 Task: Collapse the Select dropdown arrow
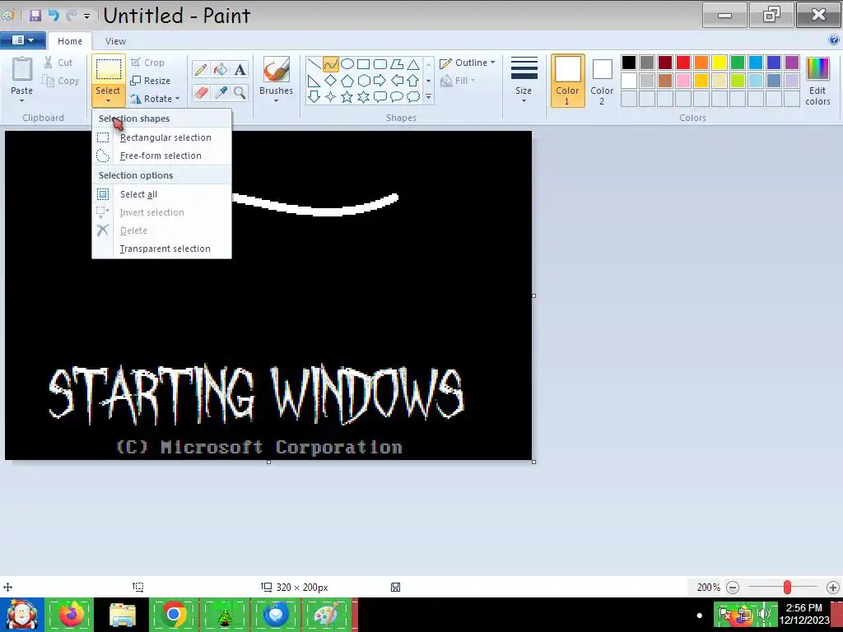point(108,101)
